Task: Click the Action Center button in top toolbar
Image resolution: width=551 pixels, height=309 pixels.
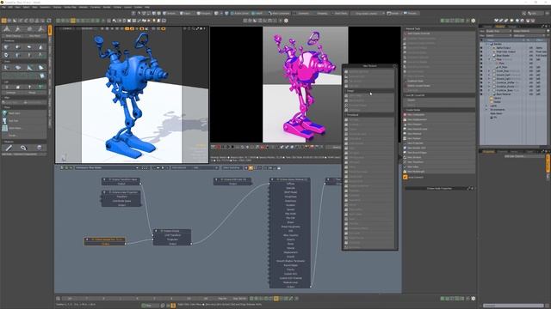Action: click(x=239, y=14)
